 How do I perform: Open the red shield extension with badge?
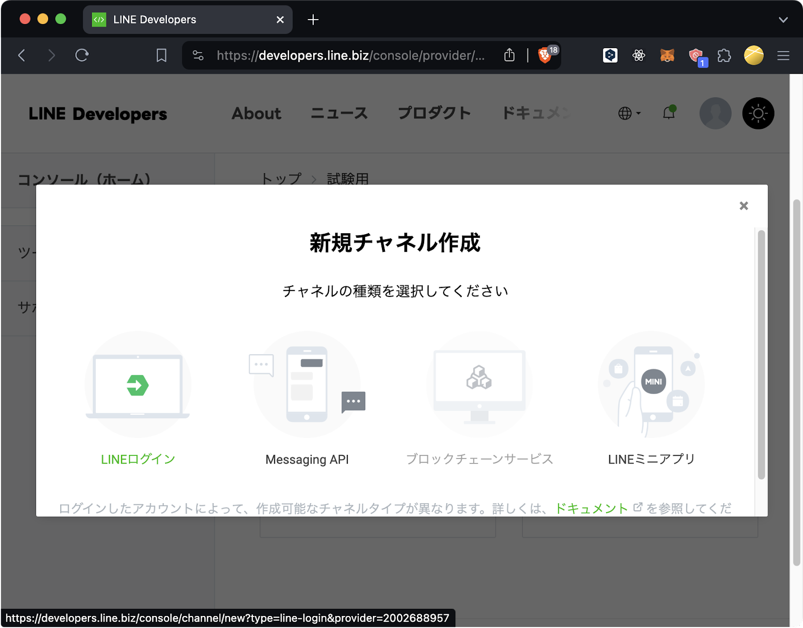click(x=697, y=56)
